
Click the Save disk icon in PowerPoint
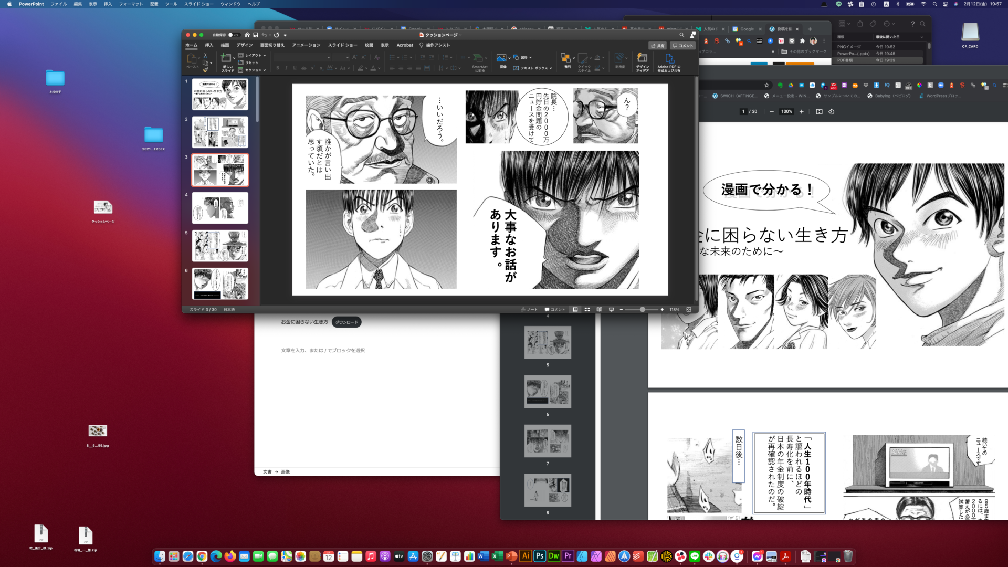pyautogui.click(x=256, y=35)
